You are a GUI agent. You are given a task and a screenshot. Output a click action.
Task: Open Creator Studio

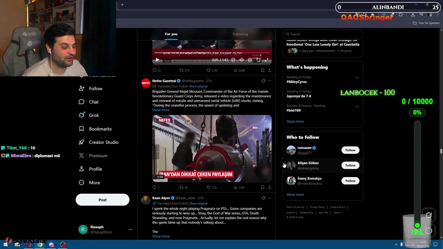pos(99,142)
